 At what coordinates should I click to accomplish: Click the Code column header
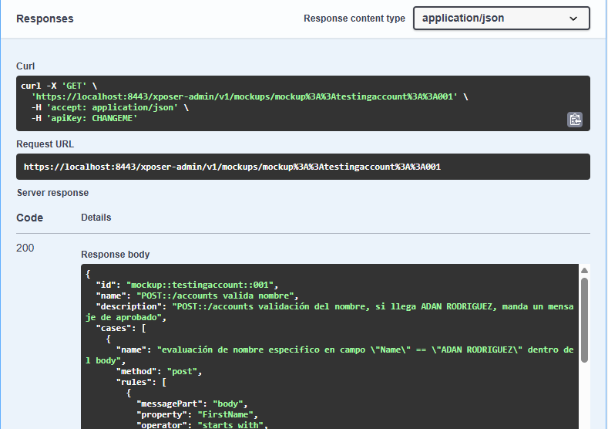(x=30, y=218)
